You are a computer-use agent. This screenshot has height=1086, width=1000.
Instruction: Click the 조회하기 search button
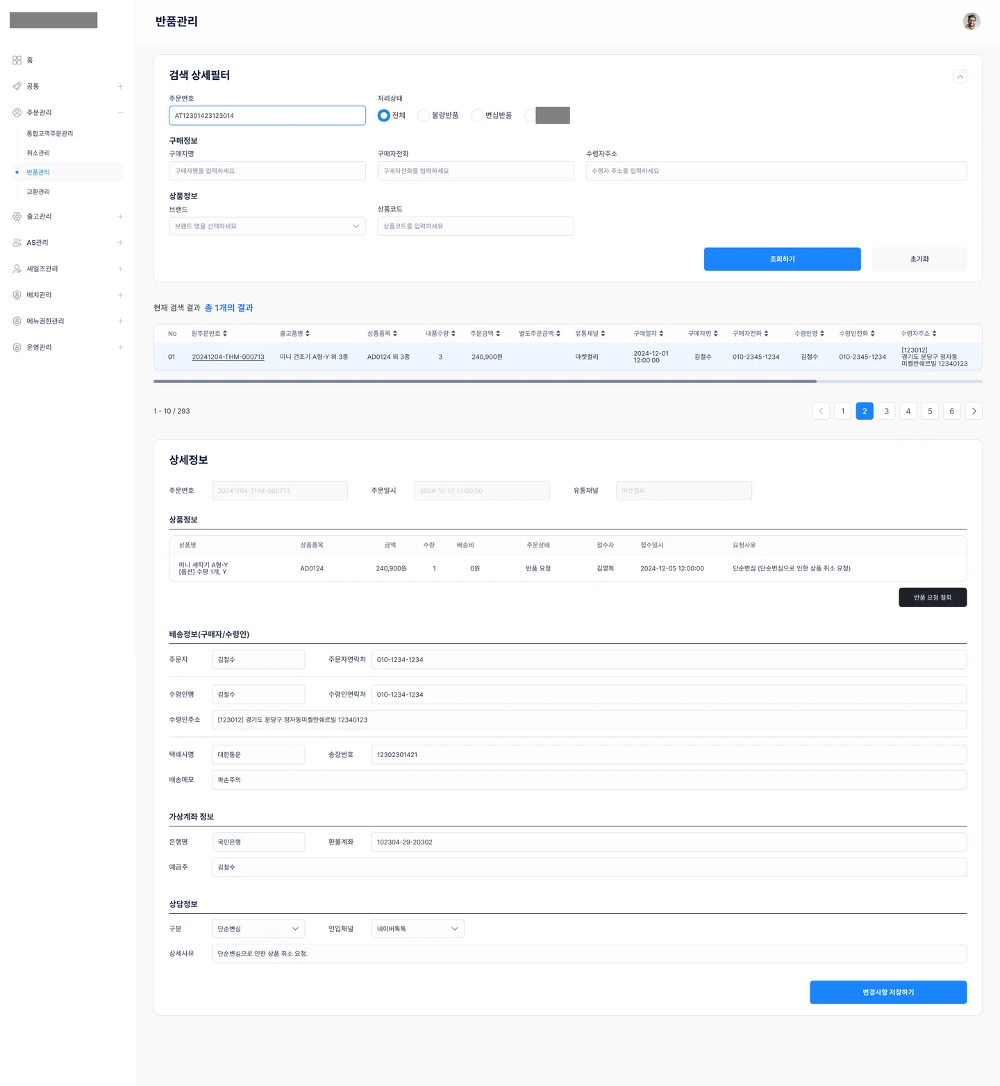782,259
